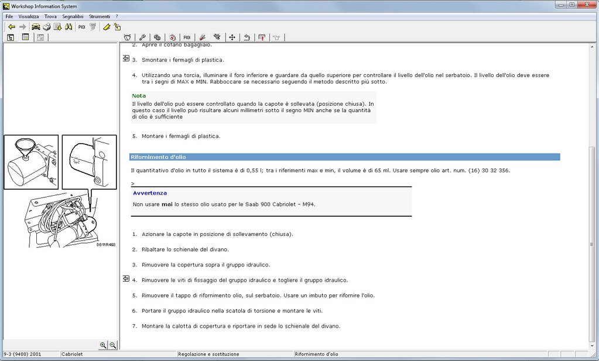
Task: Click the blue Avvertenza heading
Action: tap(150, 193)
